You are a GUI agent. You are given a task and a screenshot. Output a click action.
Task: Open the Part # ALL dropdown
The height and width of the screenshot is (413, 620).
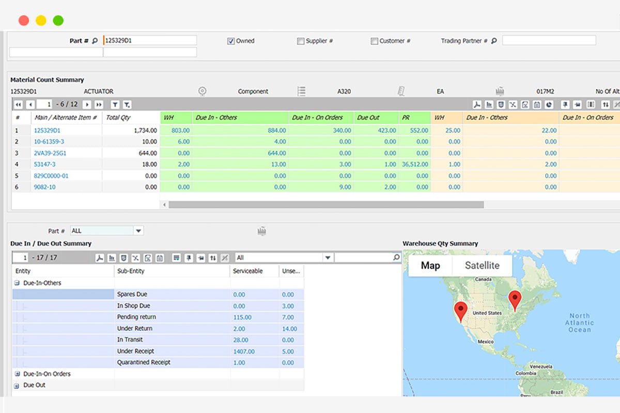pyautogui.click(x=137, y=230)
